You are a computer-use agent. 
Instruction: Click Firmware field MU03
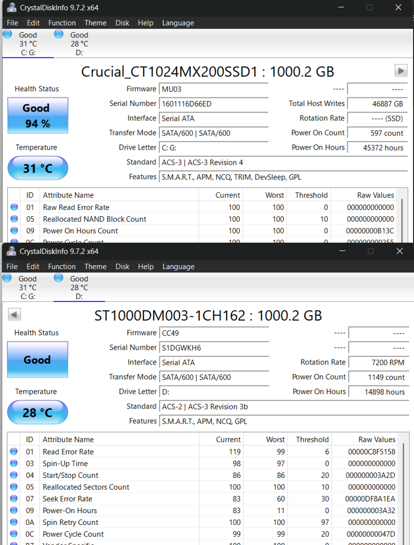click(214, 89)
